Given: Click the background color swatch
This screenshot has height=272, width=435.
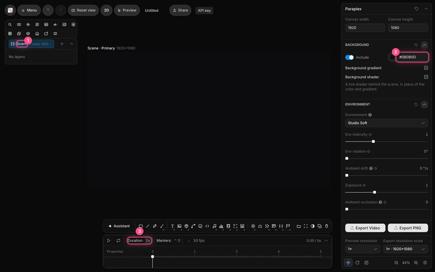Looking at the screenshot, I should [x=392, y=57].
